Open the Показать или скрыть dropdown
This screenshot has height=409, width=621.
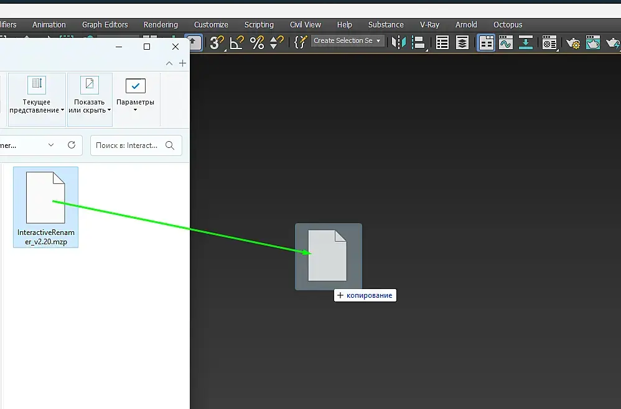click(90, 99)
